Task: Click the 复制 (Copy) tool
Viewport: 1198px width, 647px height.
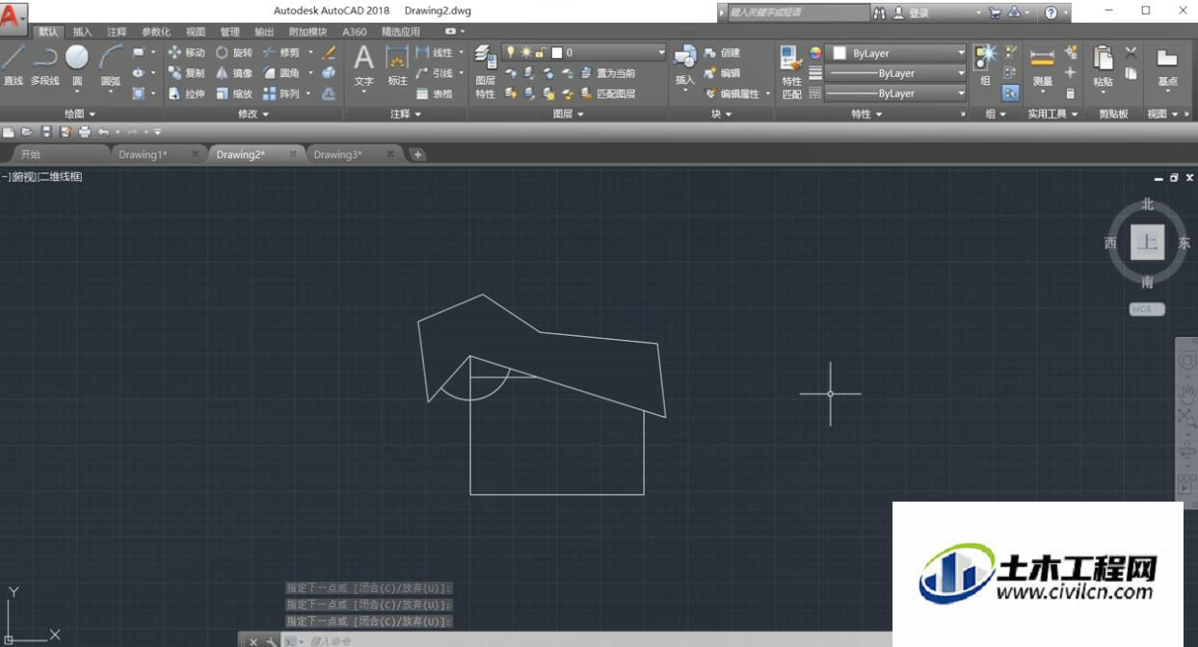Action: (x=186, y=73)
